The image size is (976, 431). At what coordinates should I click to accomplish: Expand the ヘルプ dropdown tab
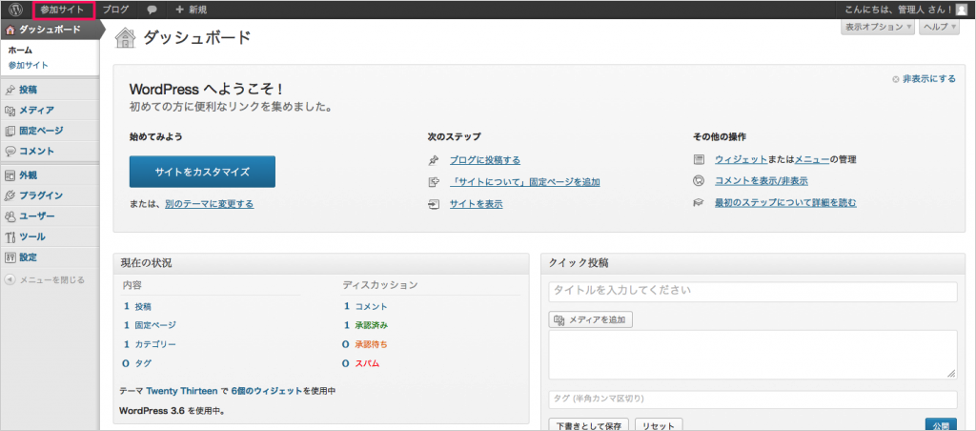[x=939, y=27]
